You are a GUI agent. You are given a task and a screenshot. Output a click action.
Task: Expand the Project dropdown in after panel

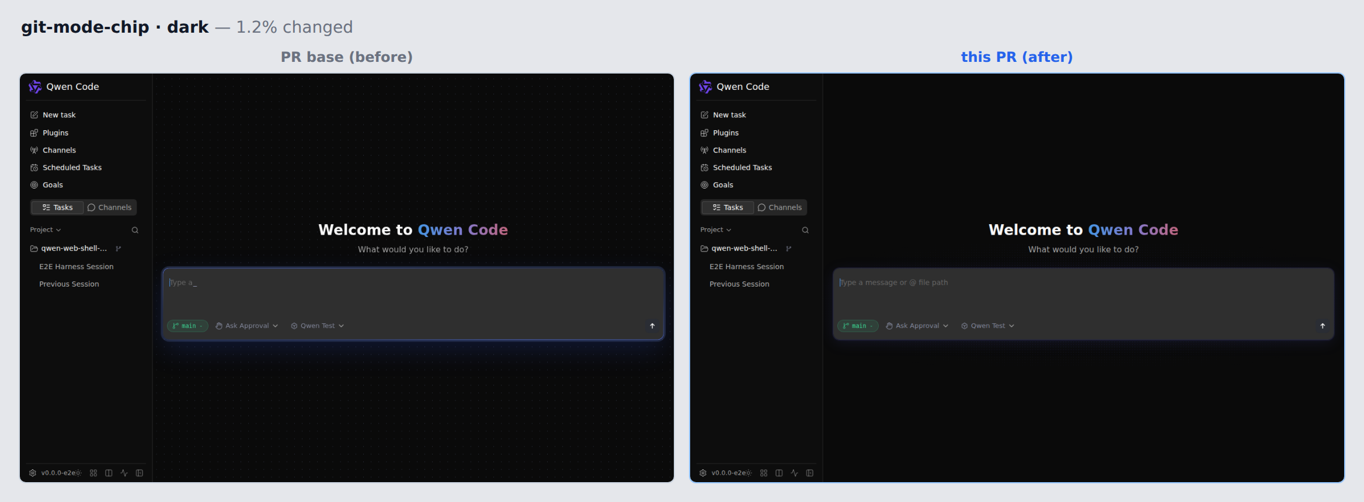tap(716, 230)
